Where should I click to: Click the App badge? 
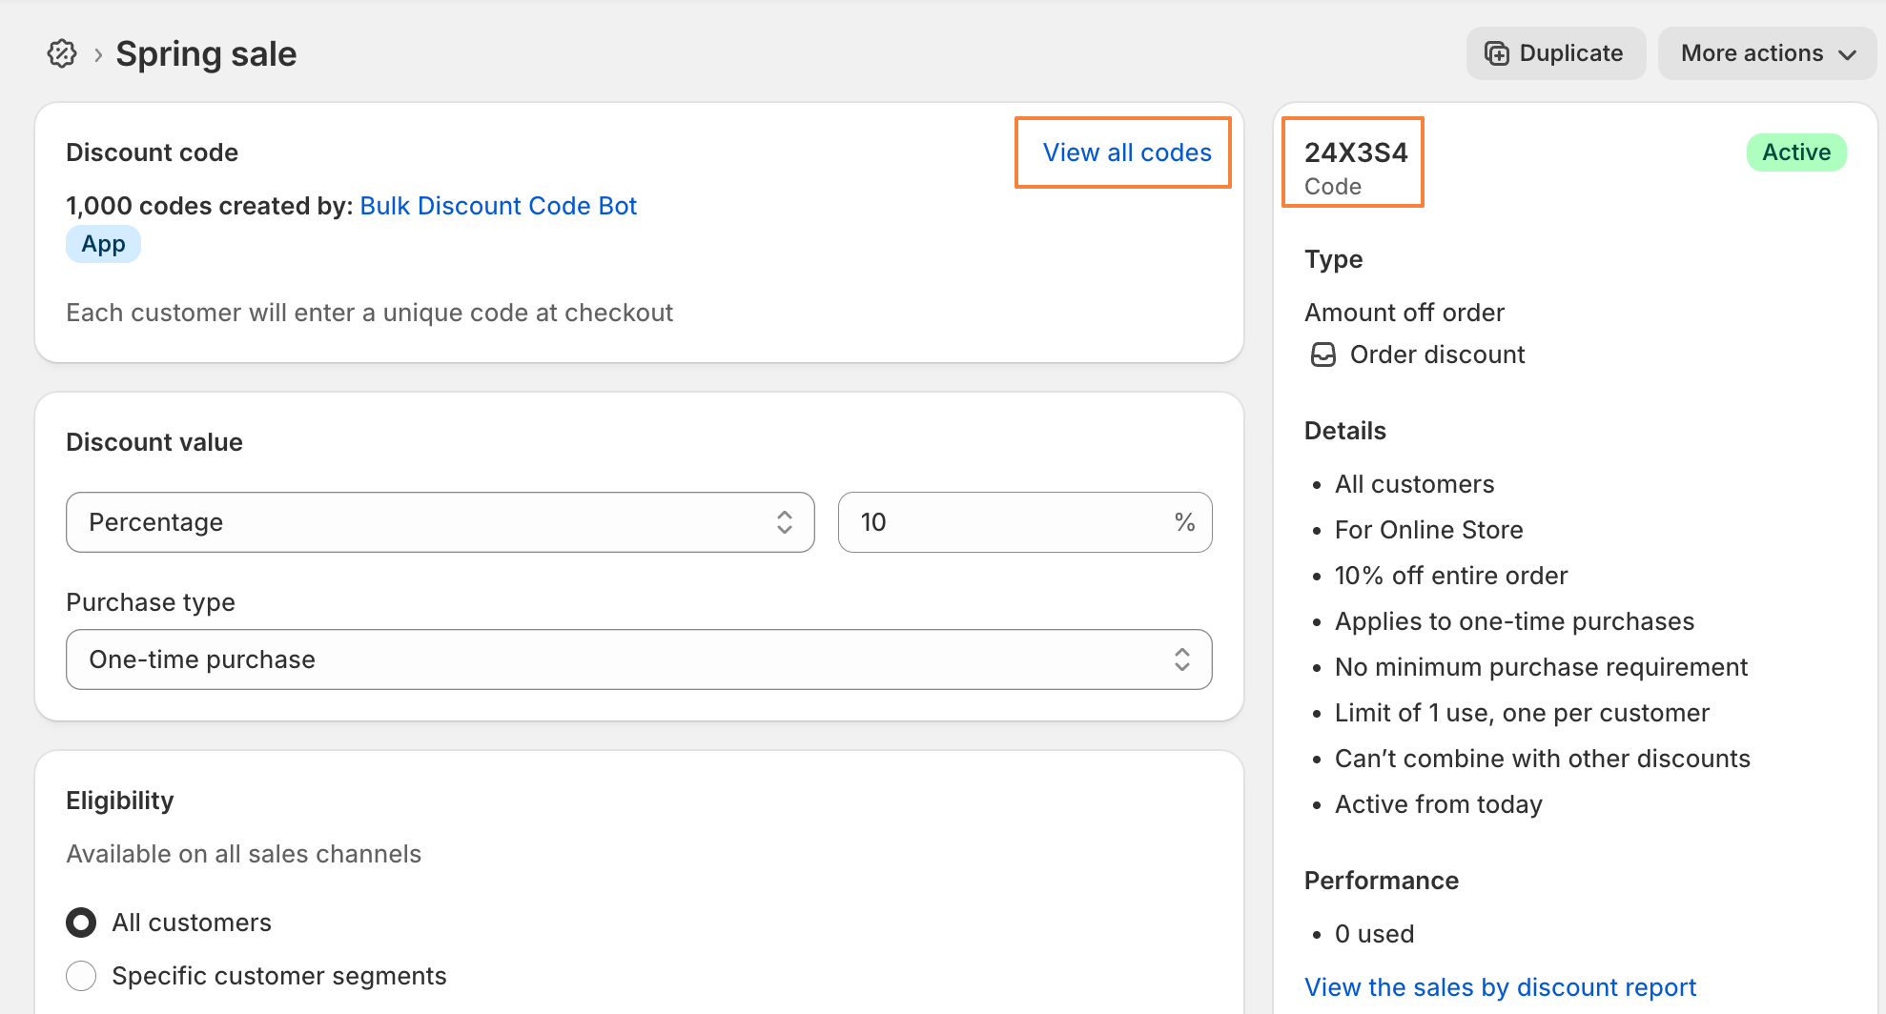[x=103, y=244]
